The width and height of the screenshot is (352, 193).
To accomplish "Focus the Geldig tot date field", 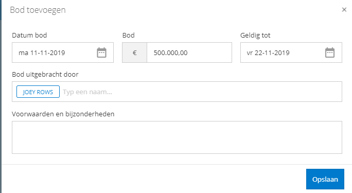I will (x=291, y=52).
